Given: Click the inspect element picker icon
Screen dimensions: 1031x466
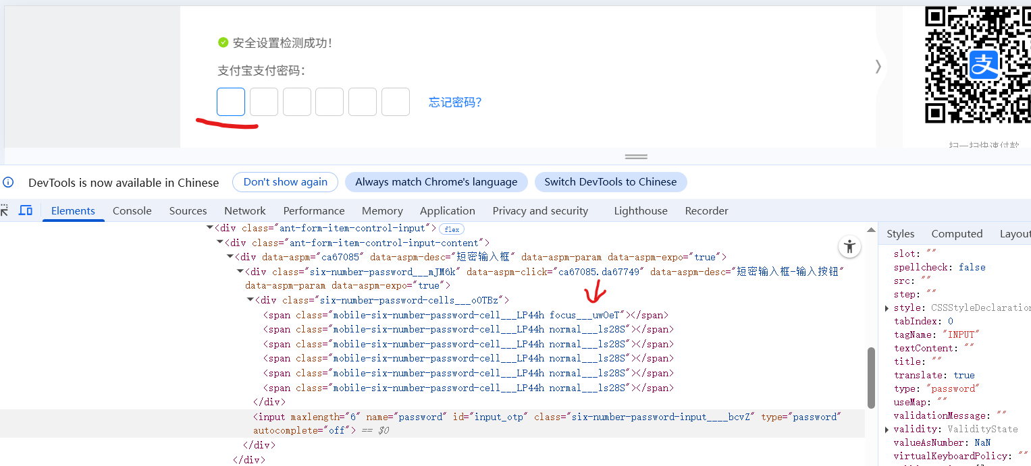Looking at the screenshot, I should (x=4, y=210).
